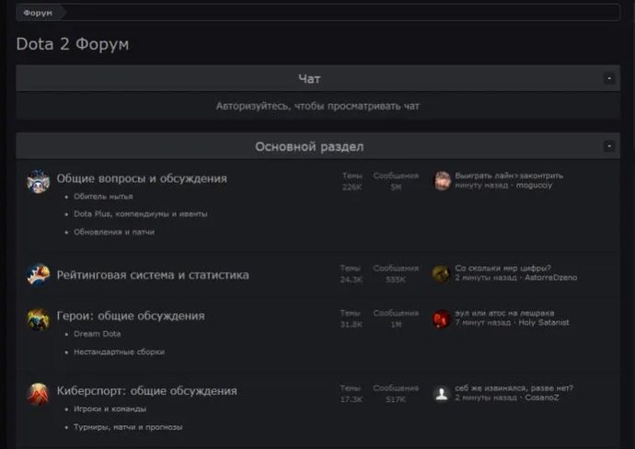Open latest thread Выиграть лайн>законтрить
Image resolution: width=635 pixels, height=449 pixels.
click(509, 176)
